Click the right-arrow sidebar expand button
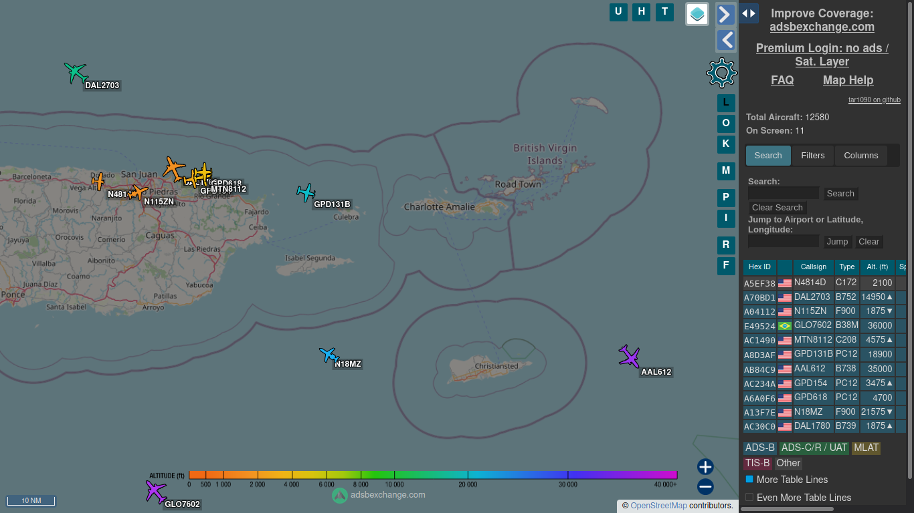 726,14
